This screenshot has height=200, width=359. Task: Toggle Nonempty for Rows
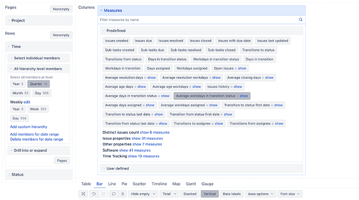click(61, 35)
